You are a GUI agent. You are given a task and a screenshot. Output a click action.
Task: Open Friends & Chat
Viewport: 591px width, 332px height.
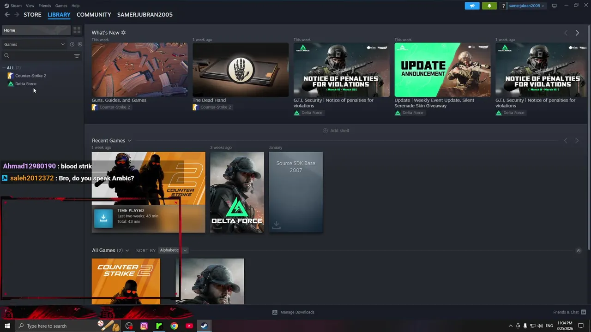tap(570, 312)
